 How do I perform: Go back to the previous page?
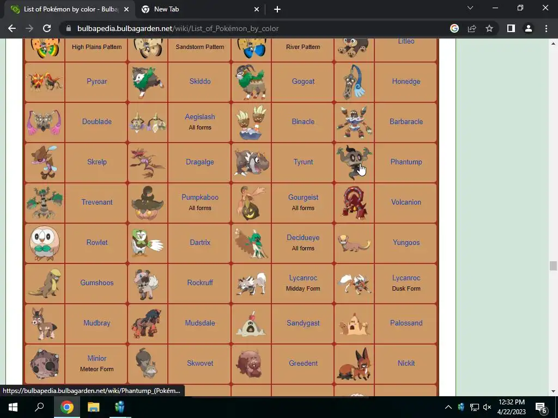click(12, 28)
